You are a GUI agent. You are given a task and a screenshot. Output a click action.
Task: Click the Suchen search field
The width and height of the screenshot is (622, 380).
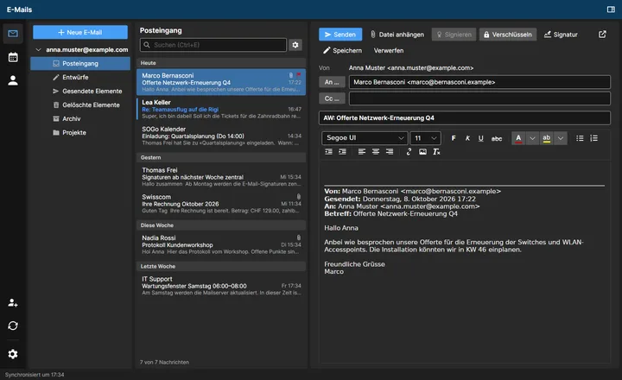pyautogui.click(x=213, y=45)
